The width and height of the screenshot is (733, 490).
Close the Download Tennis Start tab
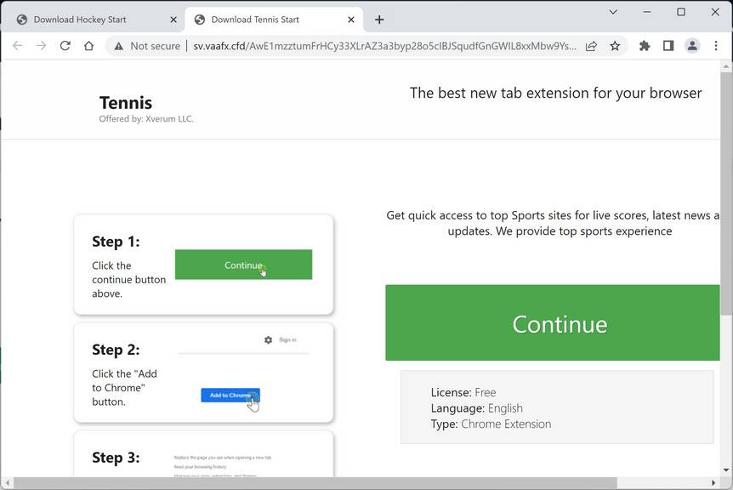(x=351, y=20)
